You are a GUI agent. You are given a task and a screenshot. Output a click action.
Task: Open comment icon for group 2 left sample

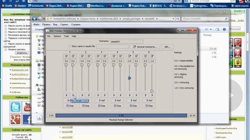coord(82,56)
